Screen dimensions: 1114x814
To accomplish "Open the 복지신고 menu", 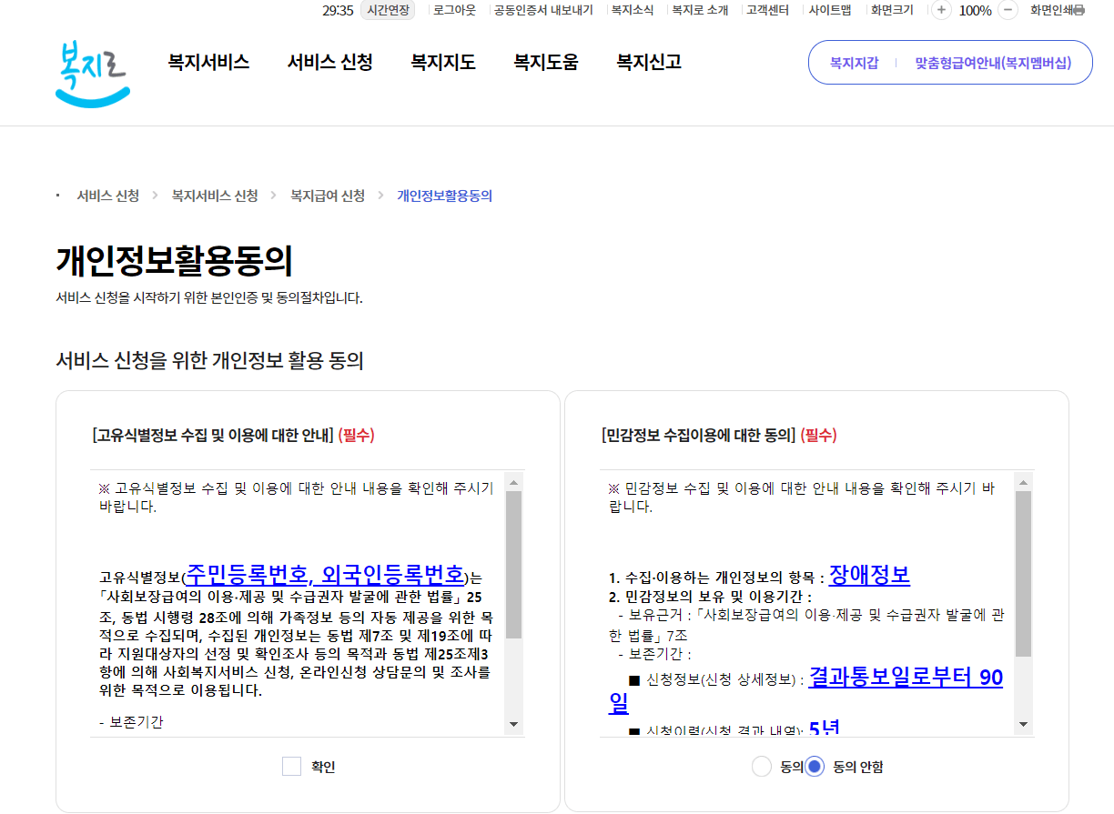I will pyautogui.click(x=646, y=63).
